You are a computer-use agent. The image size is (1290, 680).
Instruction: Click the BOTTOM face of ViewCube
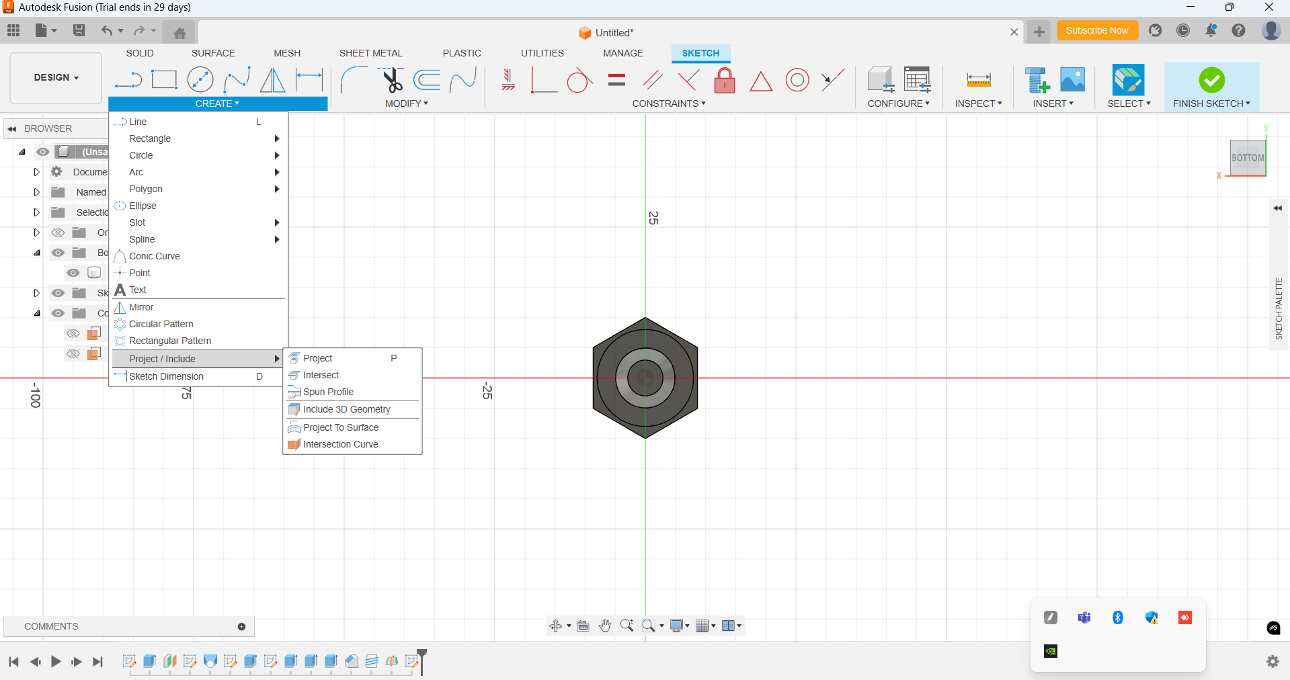pos(1248,158)
